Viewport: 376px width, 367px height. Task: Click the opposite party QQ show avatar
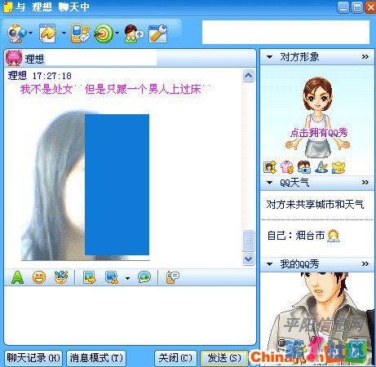click(317, 117)
